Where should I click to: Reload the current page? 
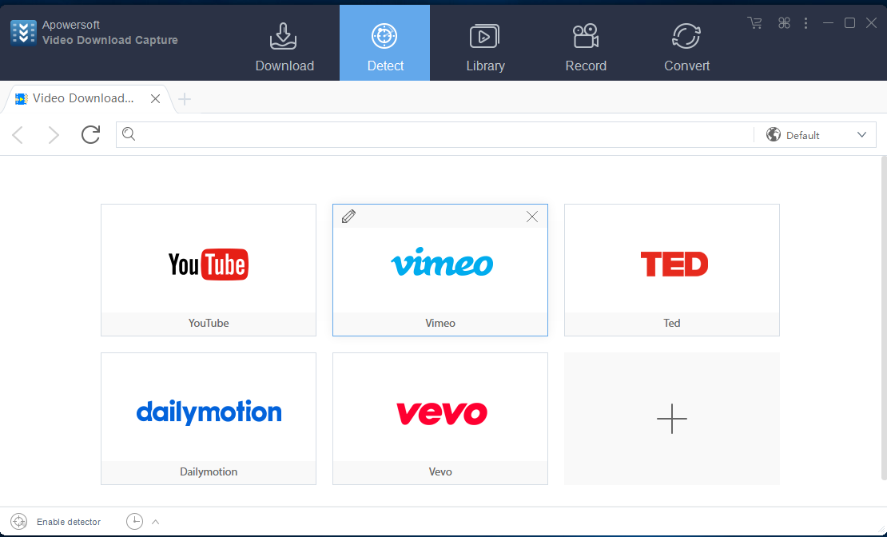(x=90, y=135)
